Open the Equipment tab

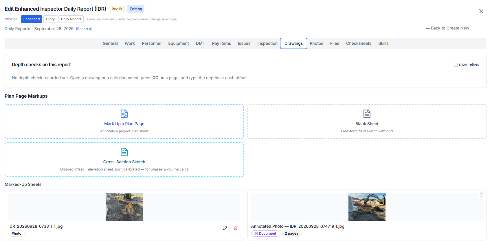pyautogui.click(x=179, y=43)
